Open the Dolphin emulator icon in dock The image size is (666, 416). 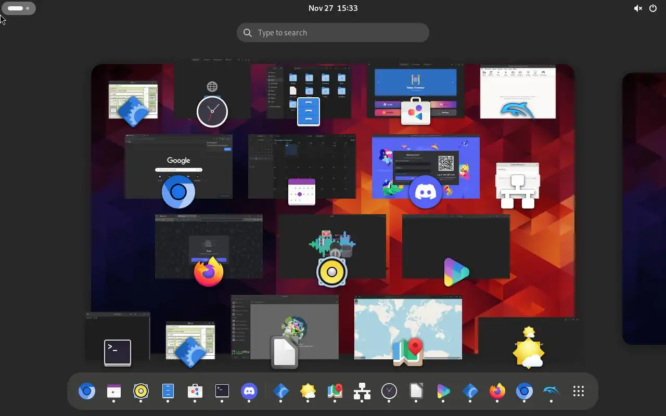coord(552,391)
